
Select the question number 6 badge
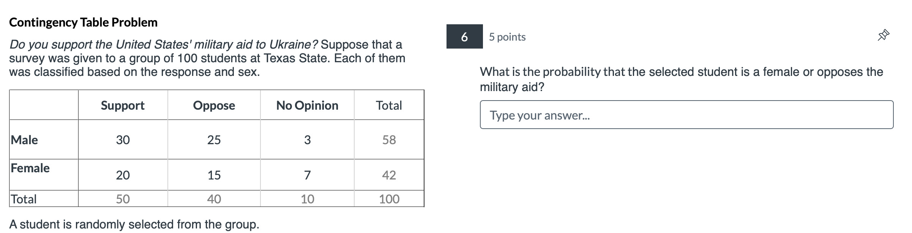tap(464, 37)
